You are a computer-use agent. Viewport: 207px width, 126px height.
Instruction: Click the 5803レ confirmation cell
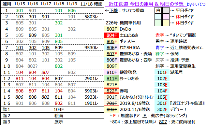(91, 17)
